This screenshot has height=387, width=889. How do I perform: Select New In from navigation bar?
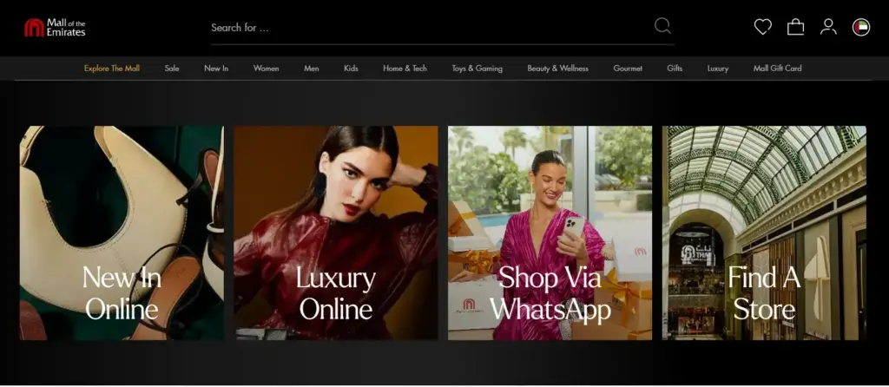[x=216, y=69]
